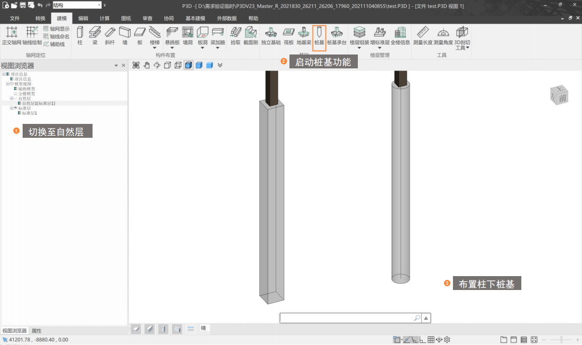Collapse the 自然层 tree node
Image resolution: width=582 pixels, height=345 pixels.
(x=11, y=98)
